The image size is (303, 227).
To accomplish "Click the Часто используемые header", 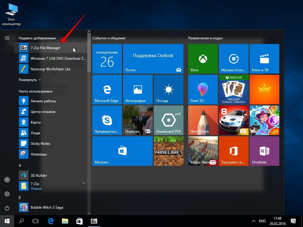I will (36, 91).
